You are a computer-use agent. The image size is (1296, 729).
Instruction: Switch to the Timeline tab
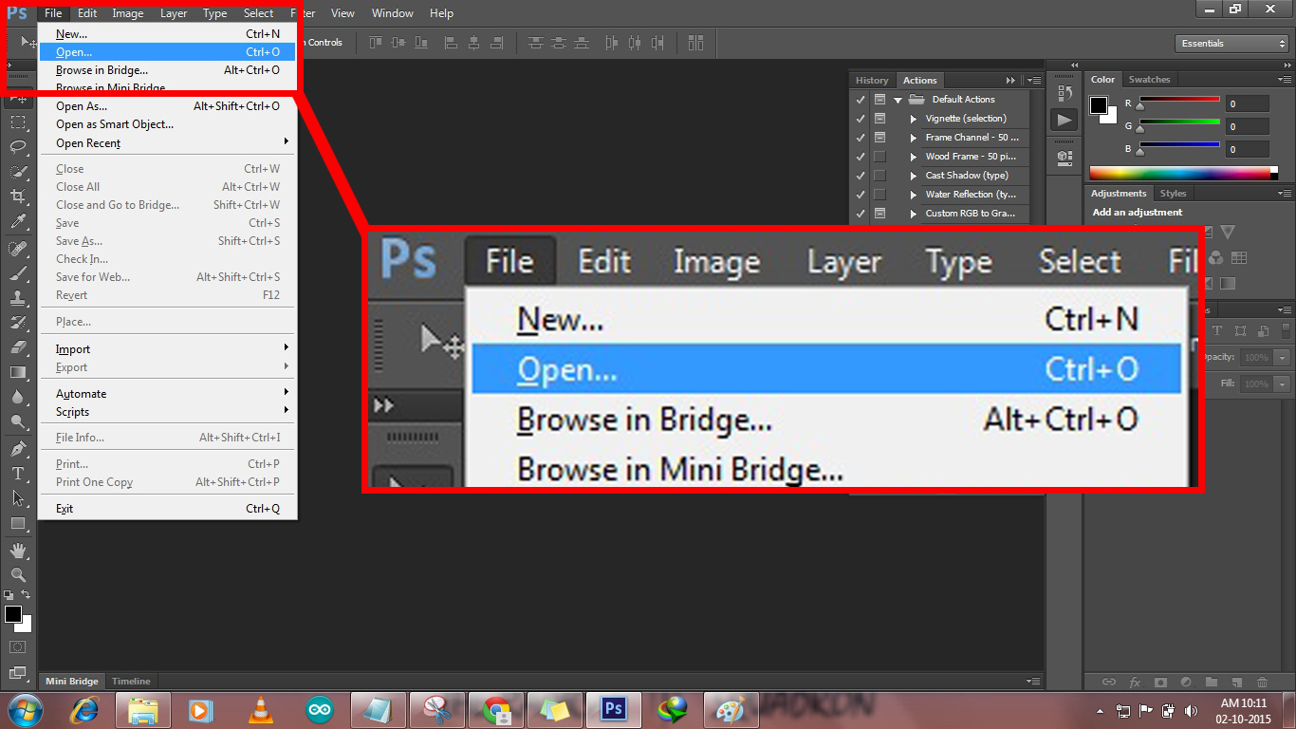pos(131,682)
